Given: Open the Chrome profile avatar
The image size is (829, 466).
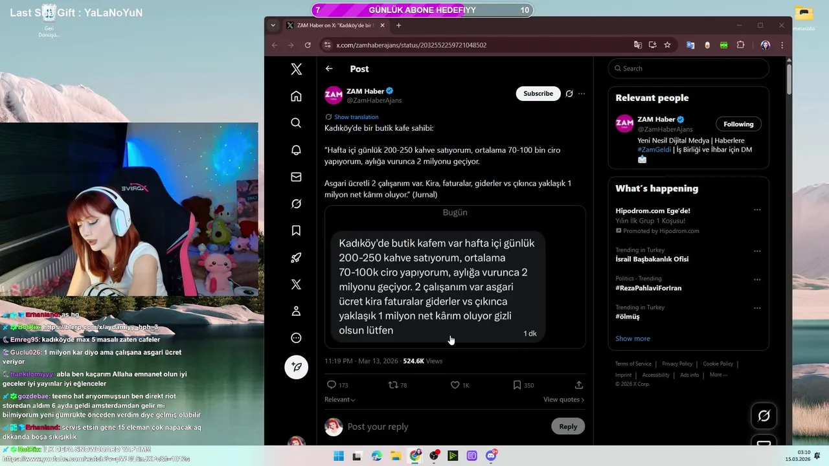Looking at the screenshot, I should 766,45.
